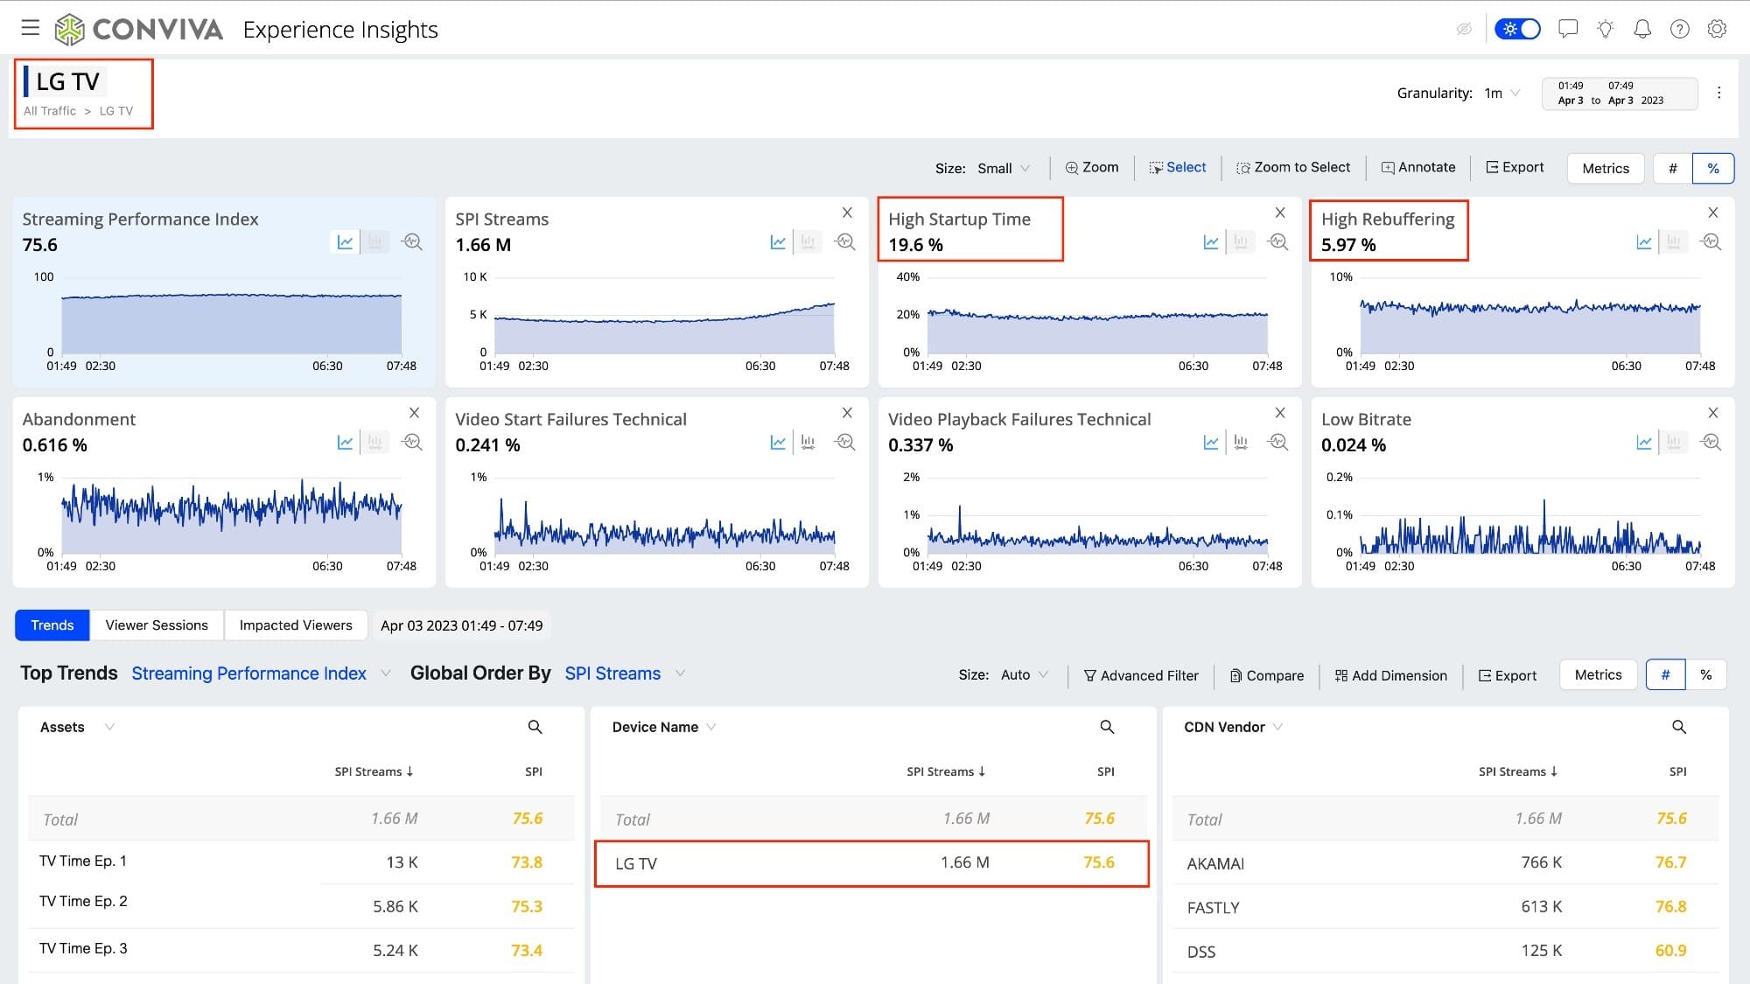Open the hamburger navigation menu
The height and width of the screenshot is (984, 1750).
31,28
